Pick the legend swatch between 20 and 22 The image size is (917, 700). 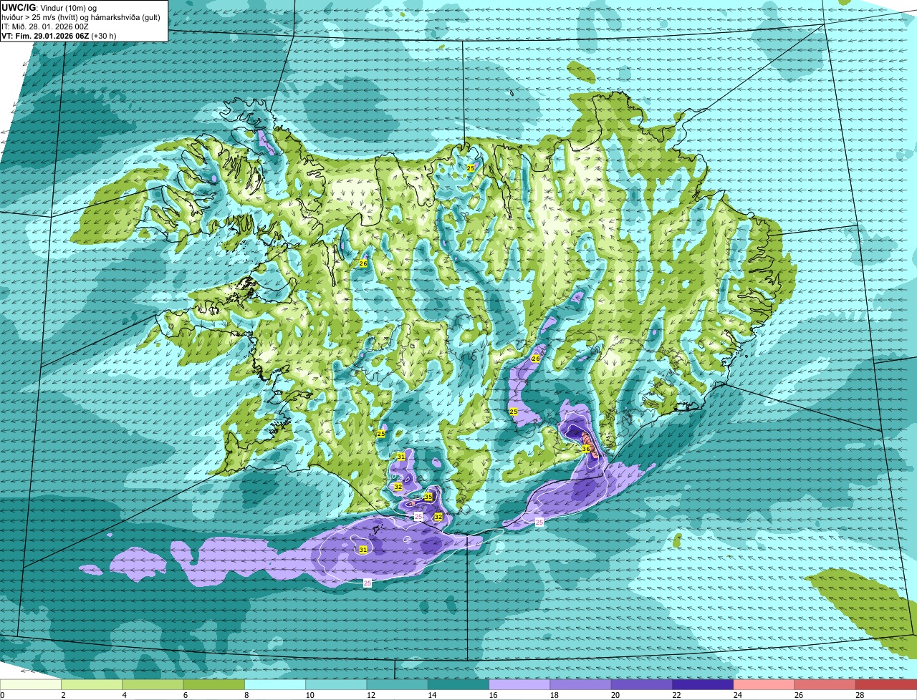642,684
